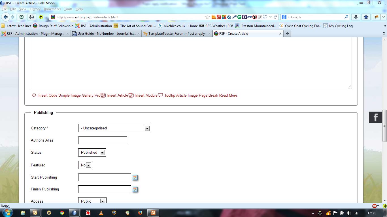Click the home icon in toolbar
Image resolution: width=387 pixels, height=217 pixels.
[366, 17]
